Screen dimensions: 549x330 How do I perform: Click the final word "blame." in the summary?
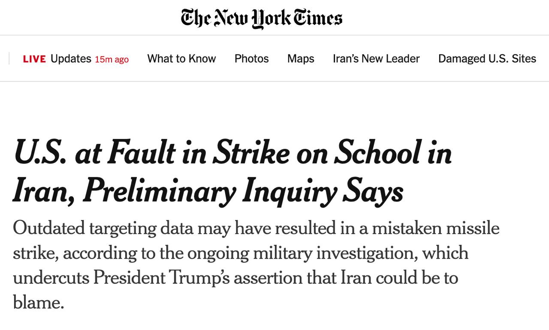pyautogui.click(x=38, y=303)
